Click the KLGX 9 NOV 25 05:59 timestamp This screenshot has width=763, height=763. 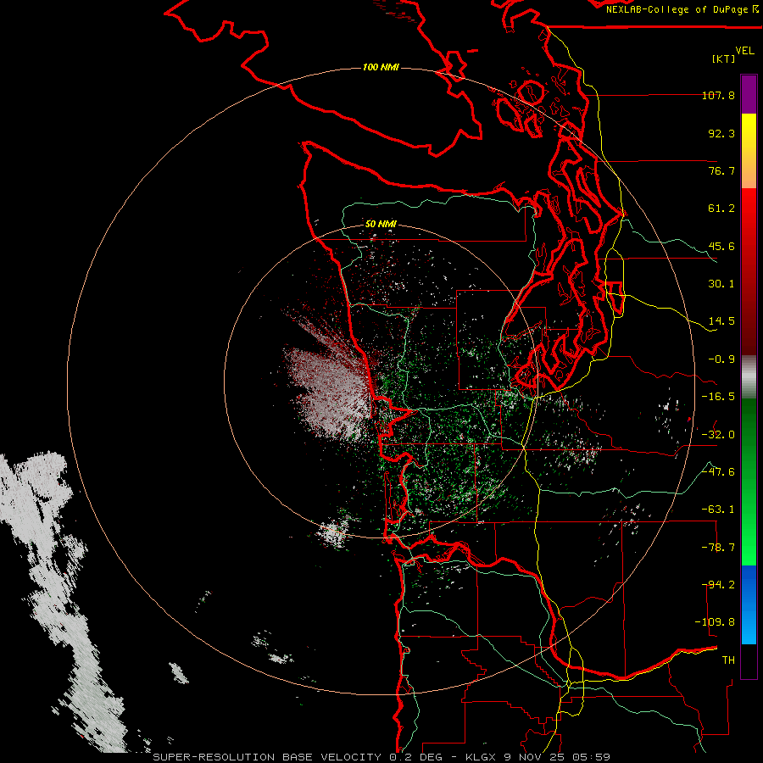click(x=538, y=757)
